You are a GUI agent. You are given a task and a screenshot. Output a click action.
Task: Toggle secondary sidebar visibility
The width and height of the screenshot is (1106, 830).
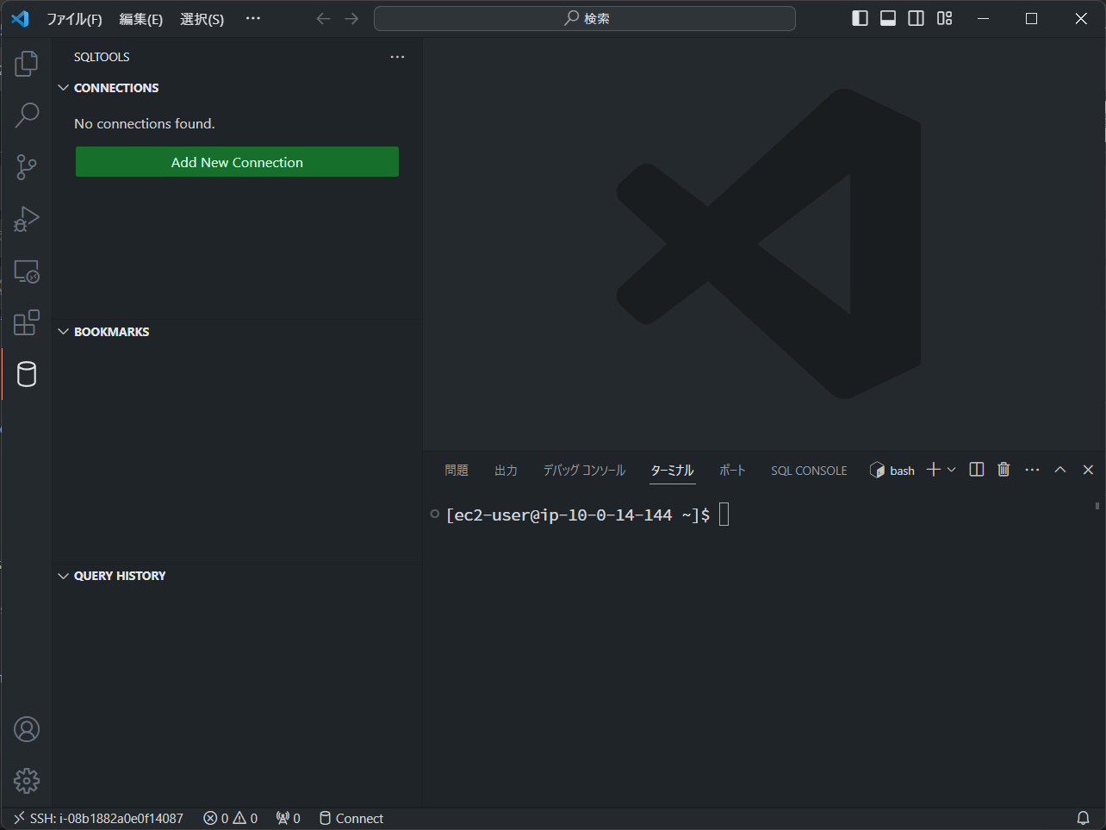(916, 19)
